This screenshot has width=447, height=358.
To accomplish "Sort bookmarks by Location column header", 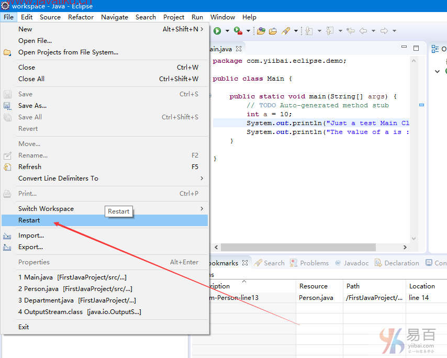I will coord(427,286).
